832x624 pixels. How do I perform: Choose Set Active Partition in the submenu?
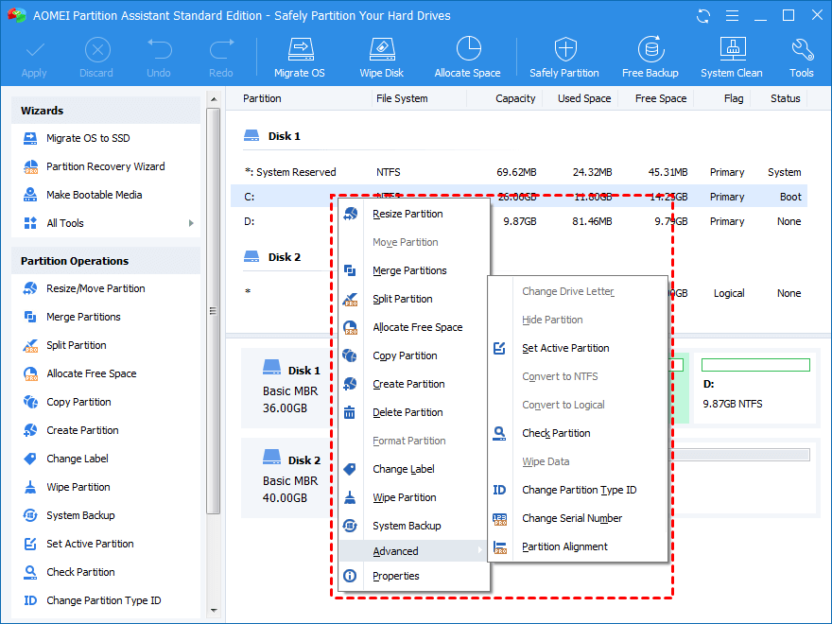[565, 348]
